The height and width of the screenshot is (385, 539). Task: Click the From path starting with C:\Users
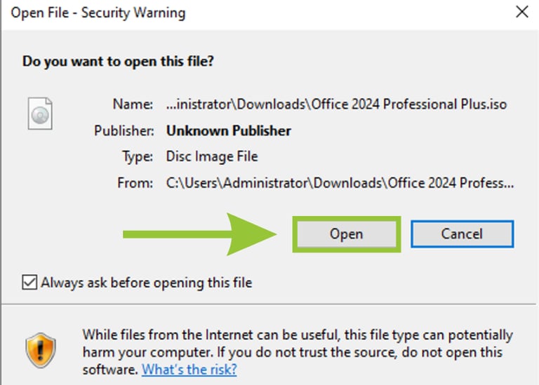[x=340, y=183]
